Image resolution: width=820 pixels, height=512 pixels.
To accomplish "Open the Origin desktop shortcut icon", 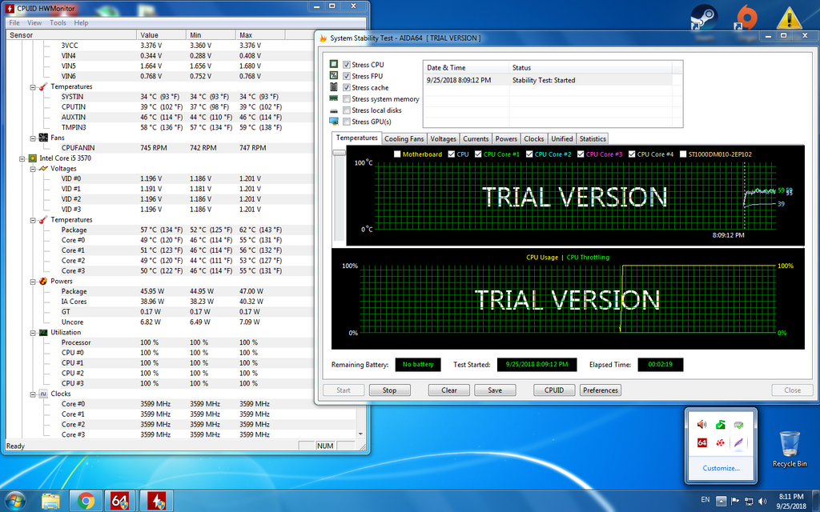I will pyautogui.click(x=747, y=18).
